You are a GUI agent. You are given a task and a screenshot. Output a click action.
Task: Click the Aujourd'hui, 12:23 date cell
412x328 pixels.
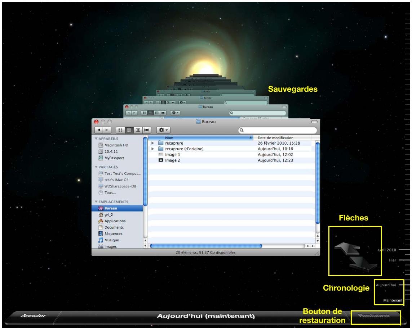click(x=275, y=160)
